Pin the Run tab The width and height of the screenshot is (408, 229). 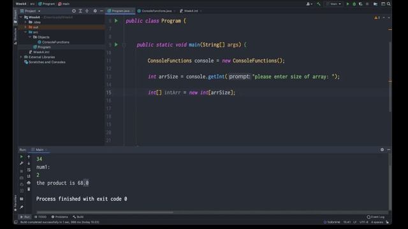coord(22,207)
